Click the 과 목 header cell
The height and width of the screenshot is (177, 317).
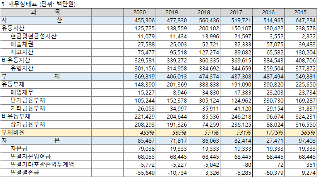[46, 12]
